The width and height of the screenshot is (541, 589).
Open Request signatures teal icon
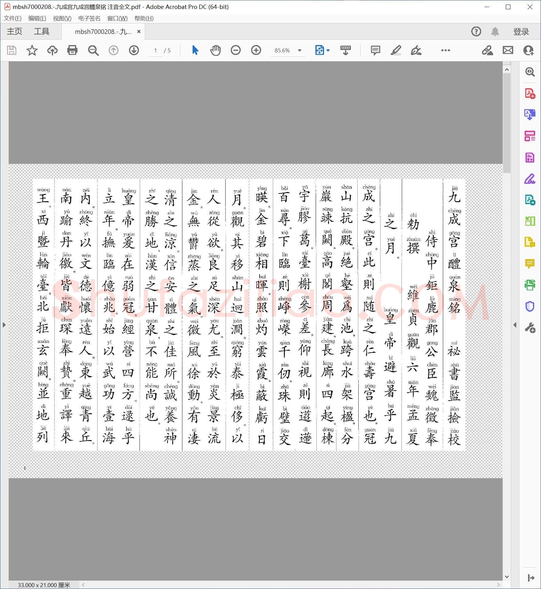(x=530, y=200)
